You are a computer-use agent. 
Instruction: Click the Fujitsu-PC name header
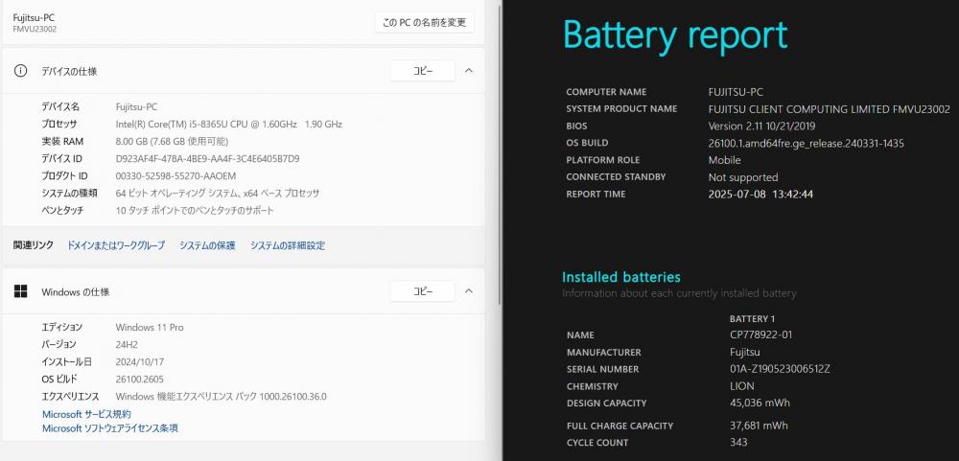click(34, 17)
